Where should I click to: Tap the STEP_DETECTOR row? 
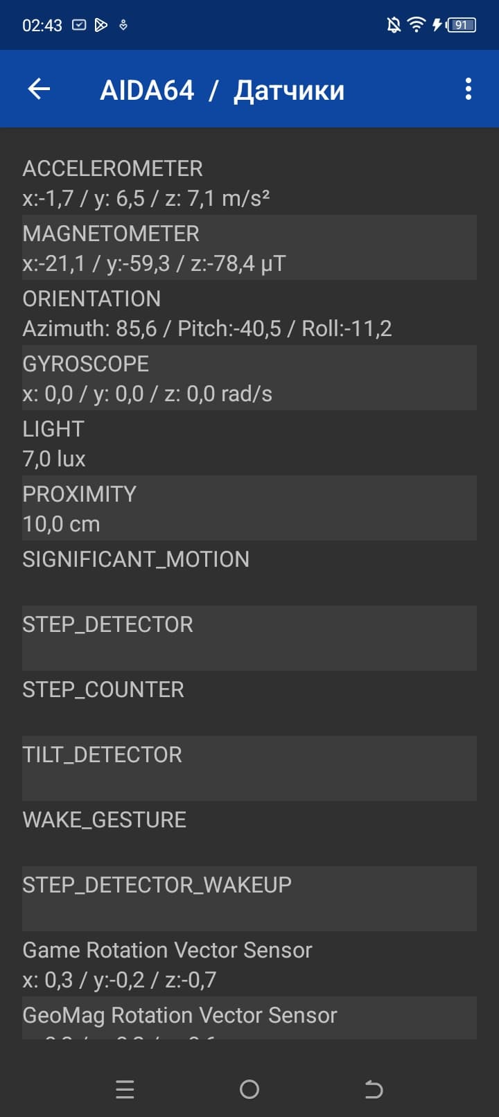(249, 637)
